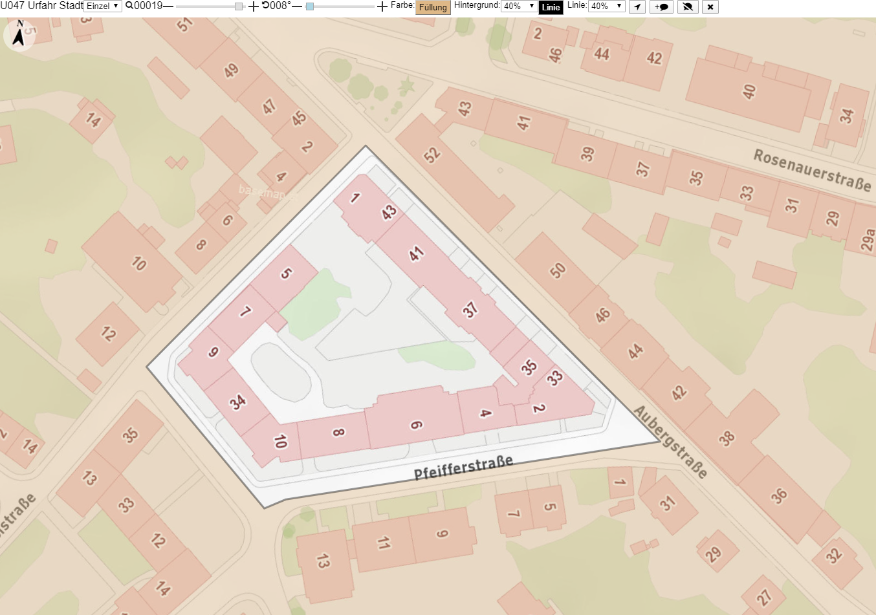Add a comment with speech bubble icon
This screenshot has height=615, width=876.
661,6
